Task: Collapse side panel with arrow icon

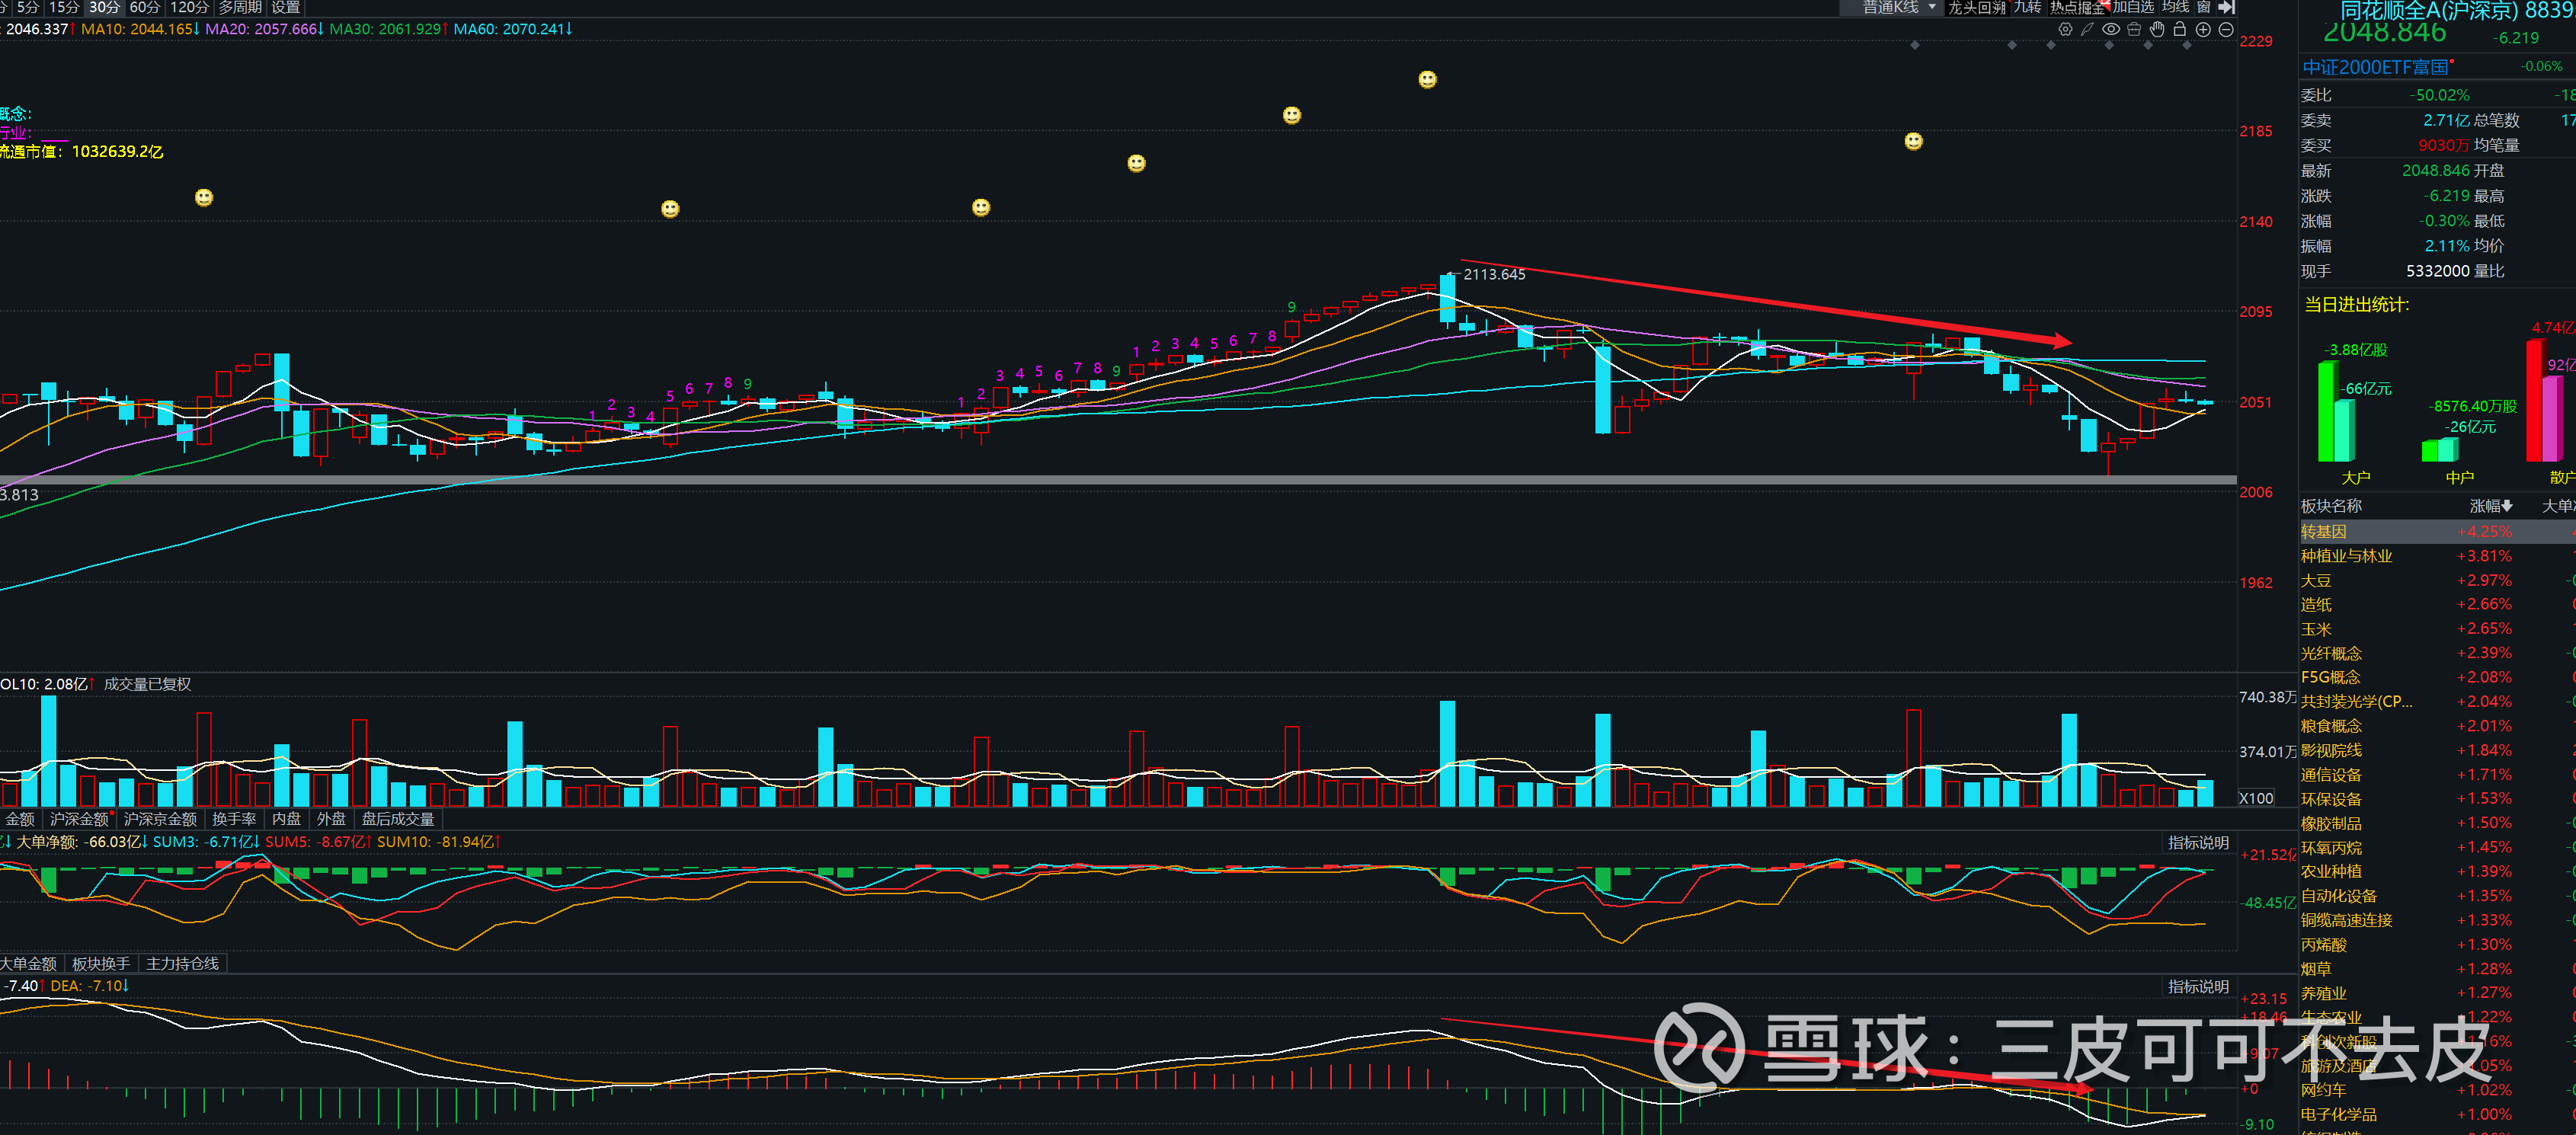Action: coord(2227,7)
